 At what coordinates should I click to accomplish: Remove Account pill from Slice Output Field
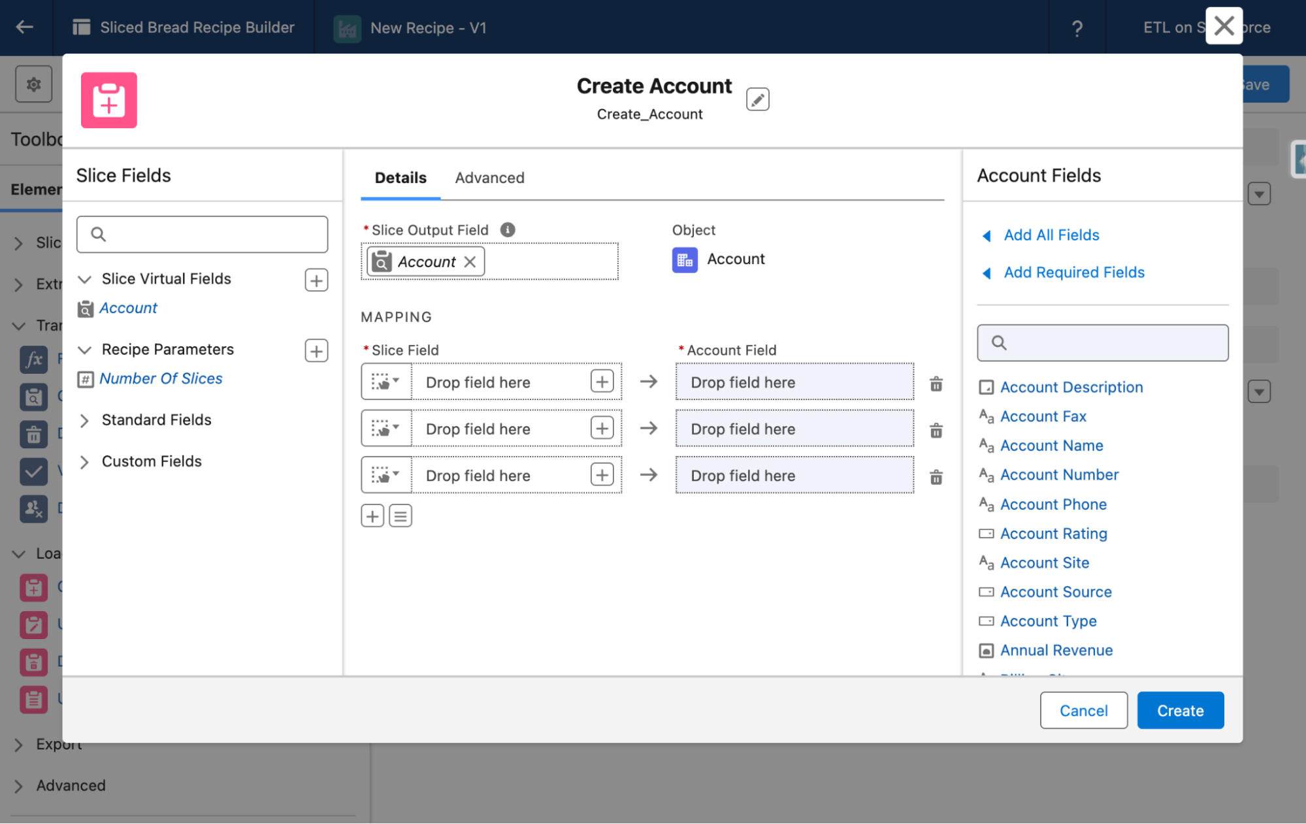[x=470, y=262]
